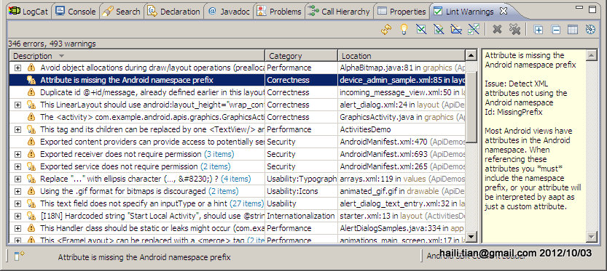Expand the Handler class should be static row
This screenshot has height=271, width=607.
17,228
